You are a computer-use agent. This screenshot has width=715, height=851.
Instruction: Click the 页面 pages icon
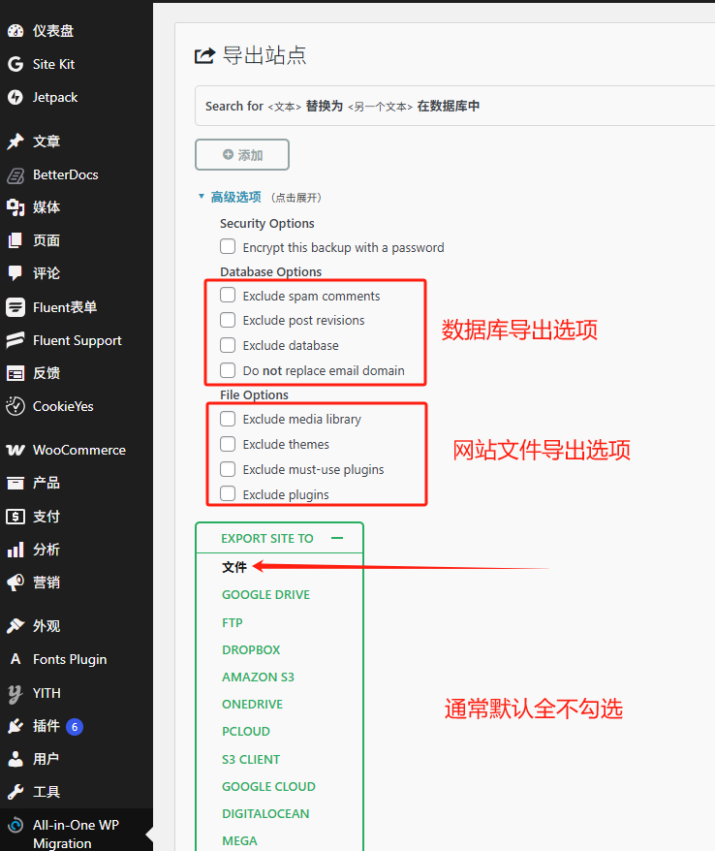(x=16, y=239)
